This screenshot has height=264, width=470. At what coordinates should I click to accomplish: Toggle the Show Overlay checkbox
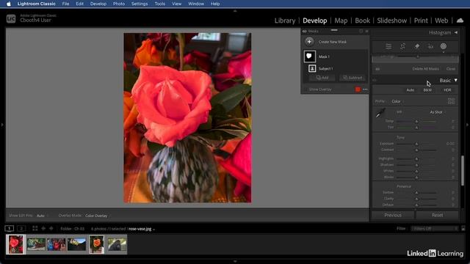(305, 89)
